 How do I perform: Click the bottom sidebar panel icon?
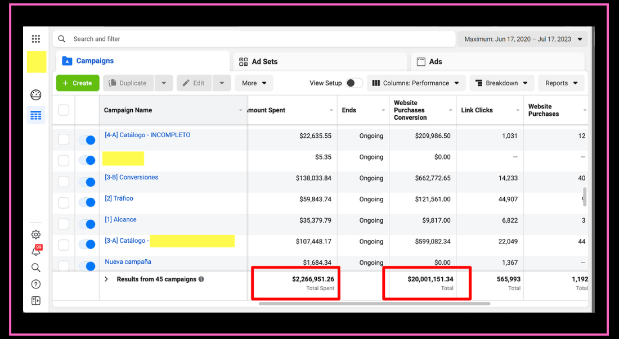click(x=36, y=301)
